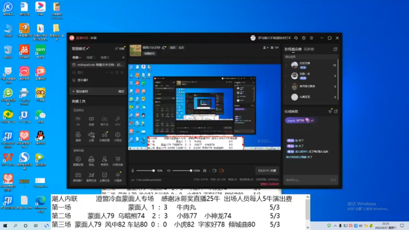Open Task View on the taskbar
This screenshot has width=409, height=230.
35,225
